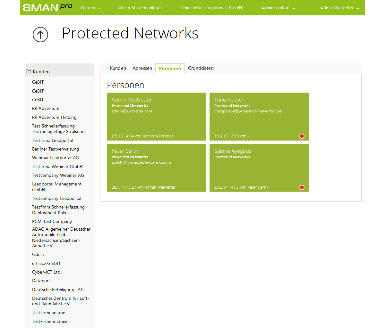Click the 8MAN pro logo
The height and width of the screenshot is (328, 385).
[47, 7]
